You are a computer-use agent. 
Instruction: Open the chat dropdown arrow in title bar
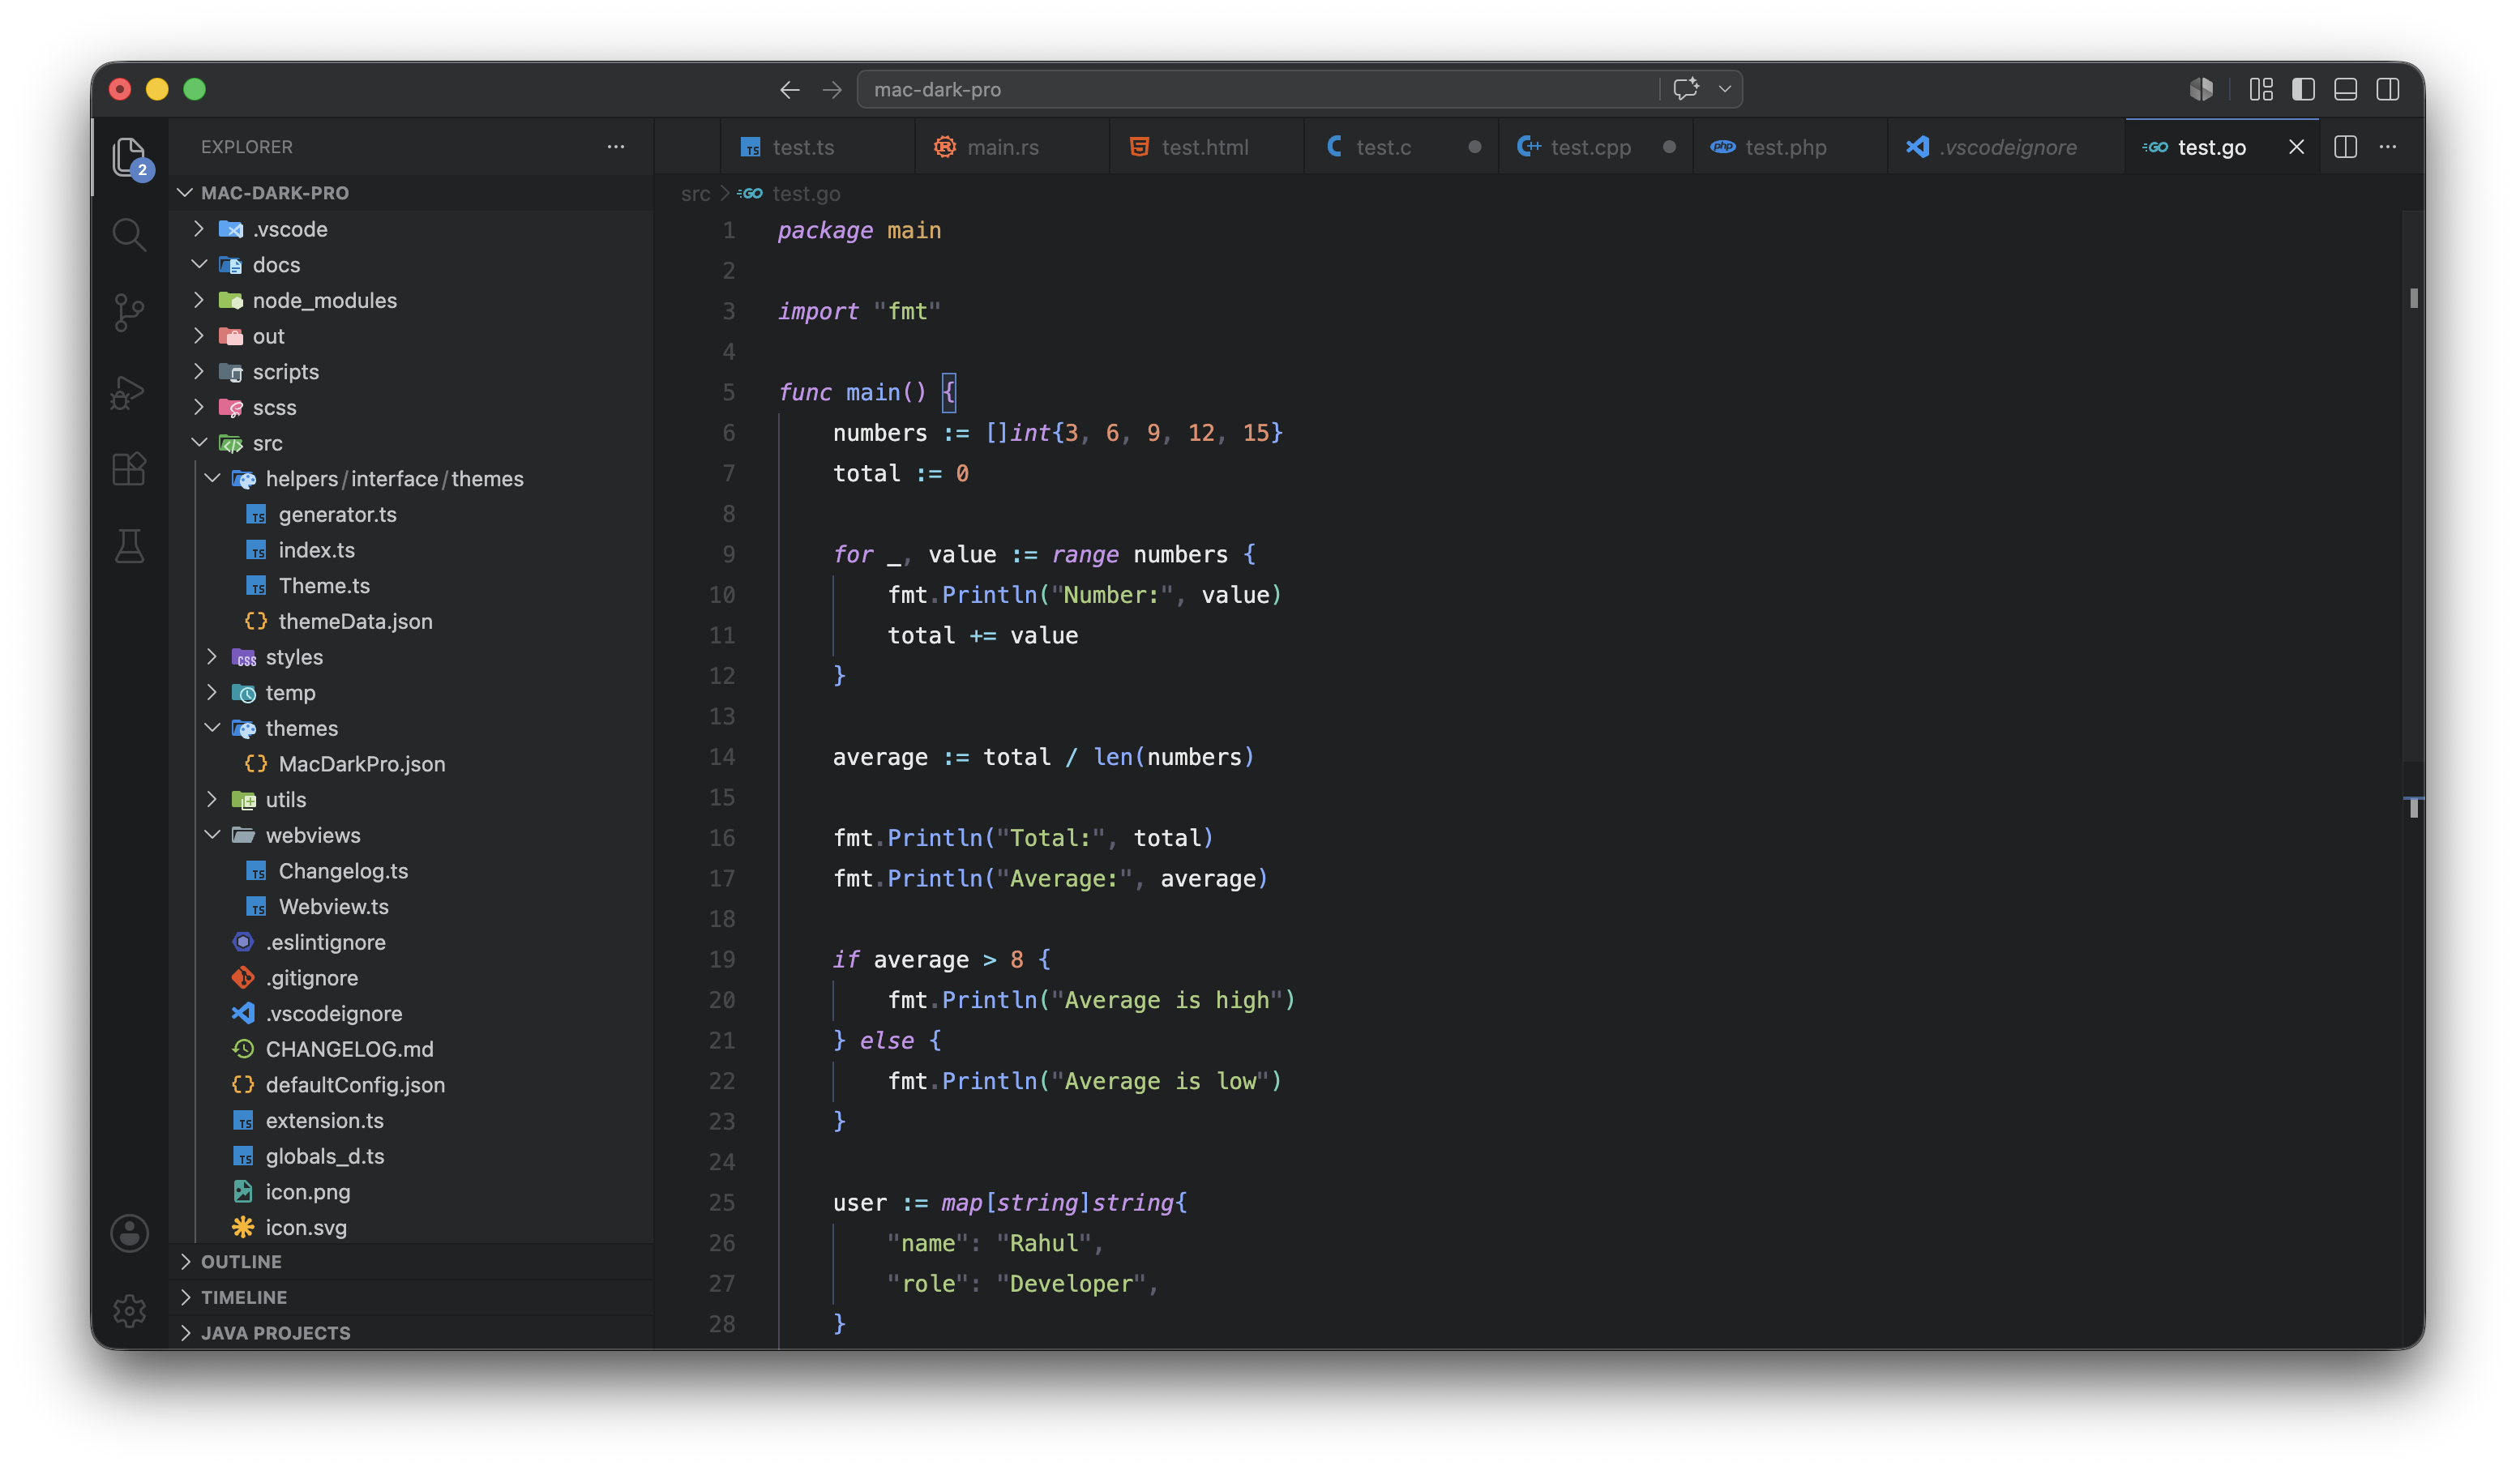1724,89
